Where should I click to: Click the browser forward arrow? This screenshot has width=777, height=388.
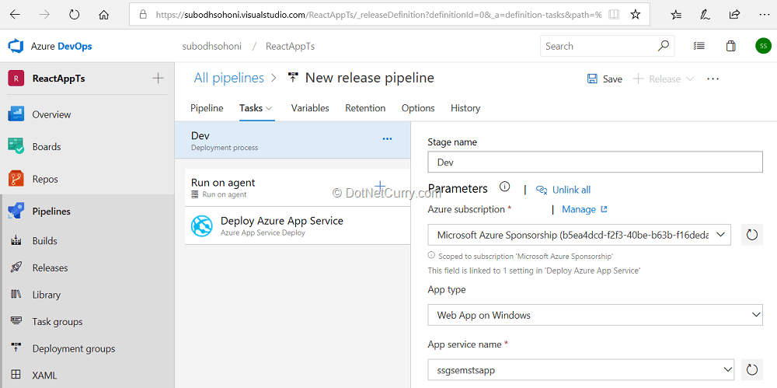tap(44, 15)
